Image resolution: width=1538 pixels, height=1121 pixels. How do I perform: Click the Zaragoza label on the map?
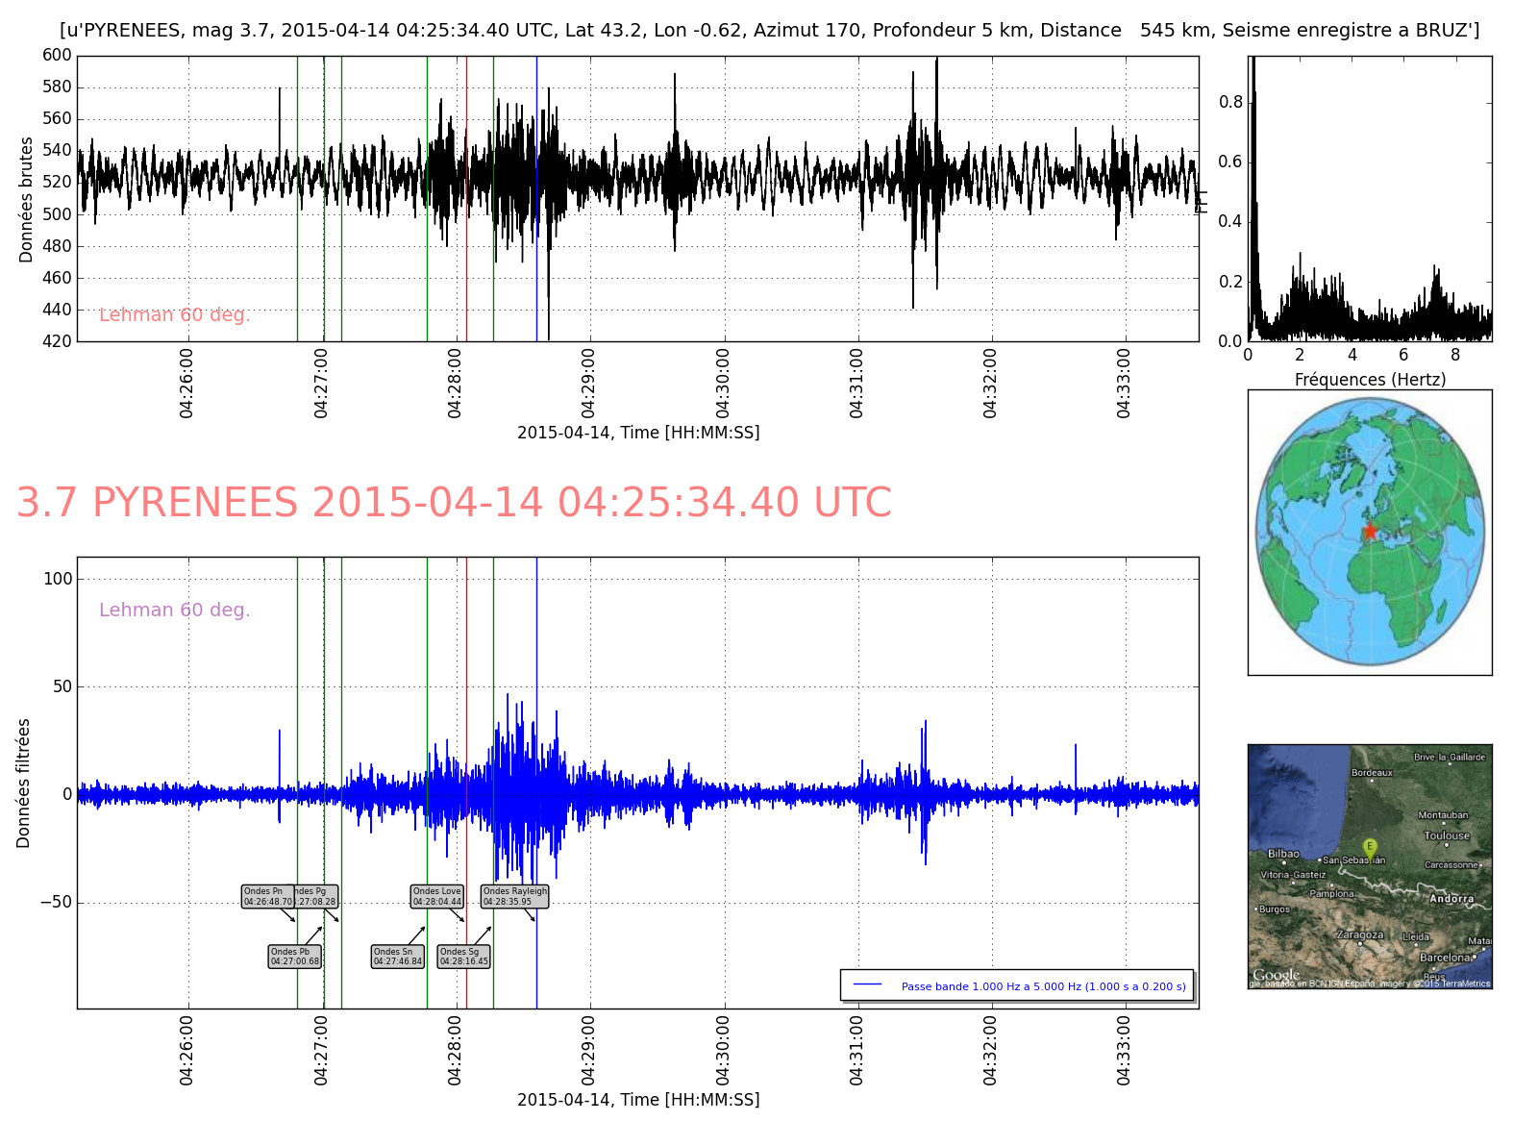(1360, 934)
